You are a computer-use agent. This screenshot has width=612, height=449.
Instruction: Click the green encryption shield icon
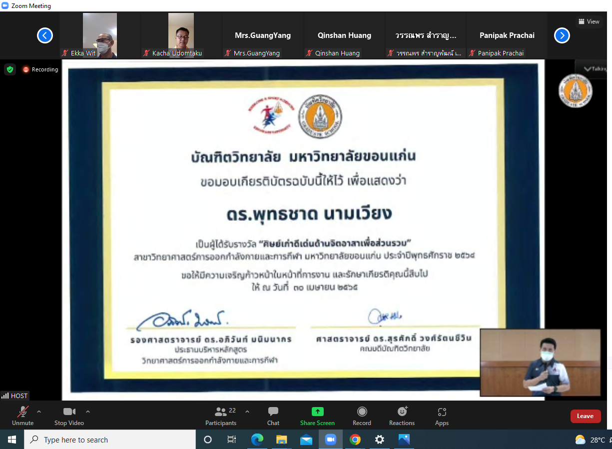[x=10, y=69]
